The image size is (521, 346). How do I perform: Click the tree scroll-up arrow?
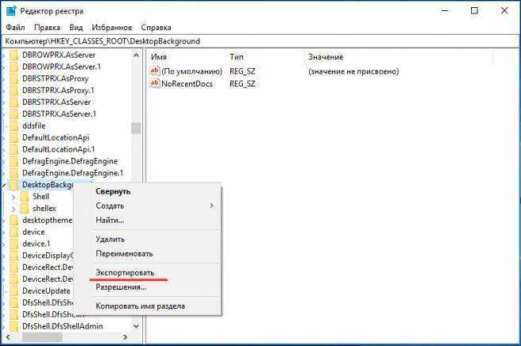(x=136, y=55)
